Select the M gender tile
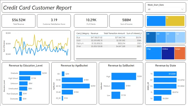This screenshot has height=106, width=188. 175,21
